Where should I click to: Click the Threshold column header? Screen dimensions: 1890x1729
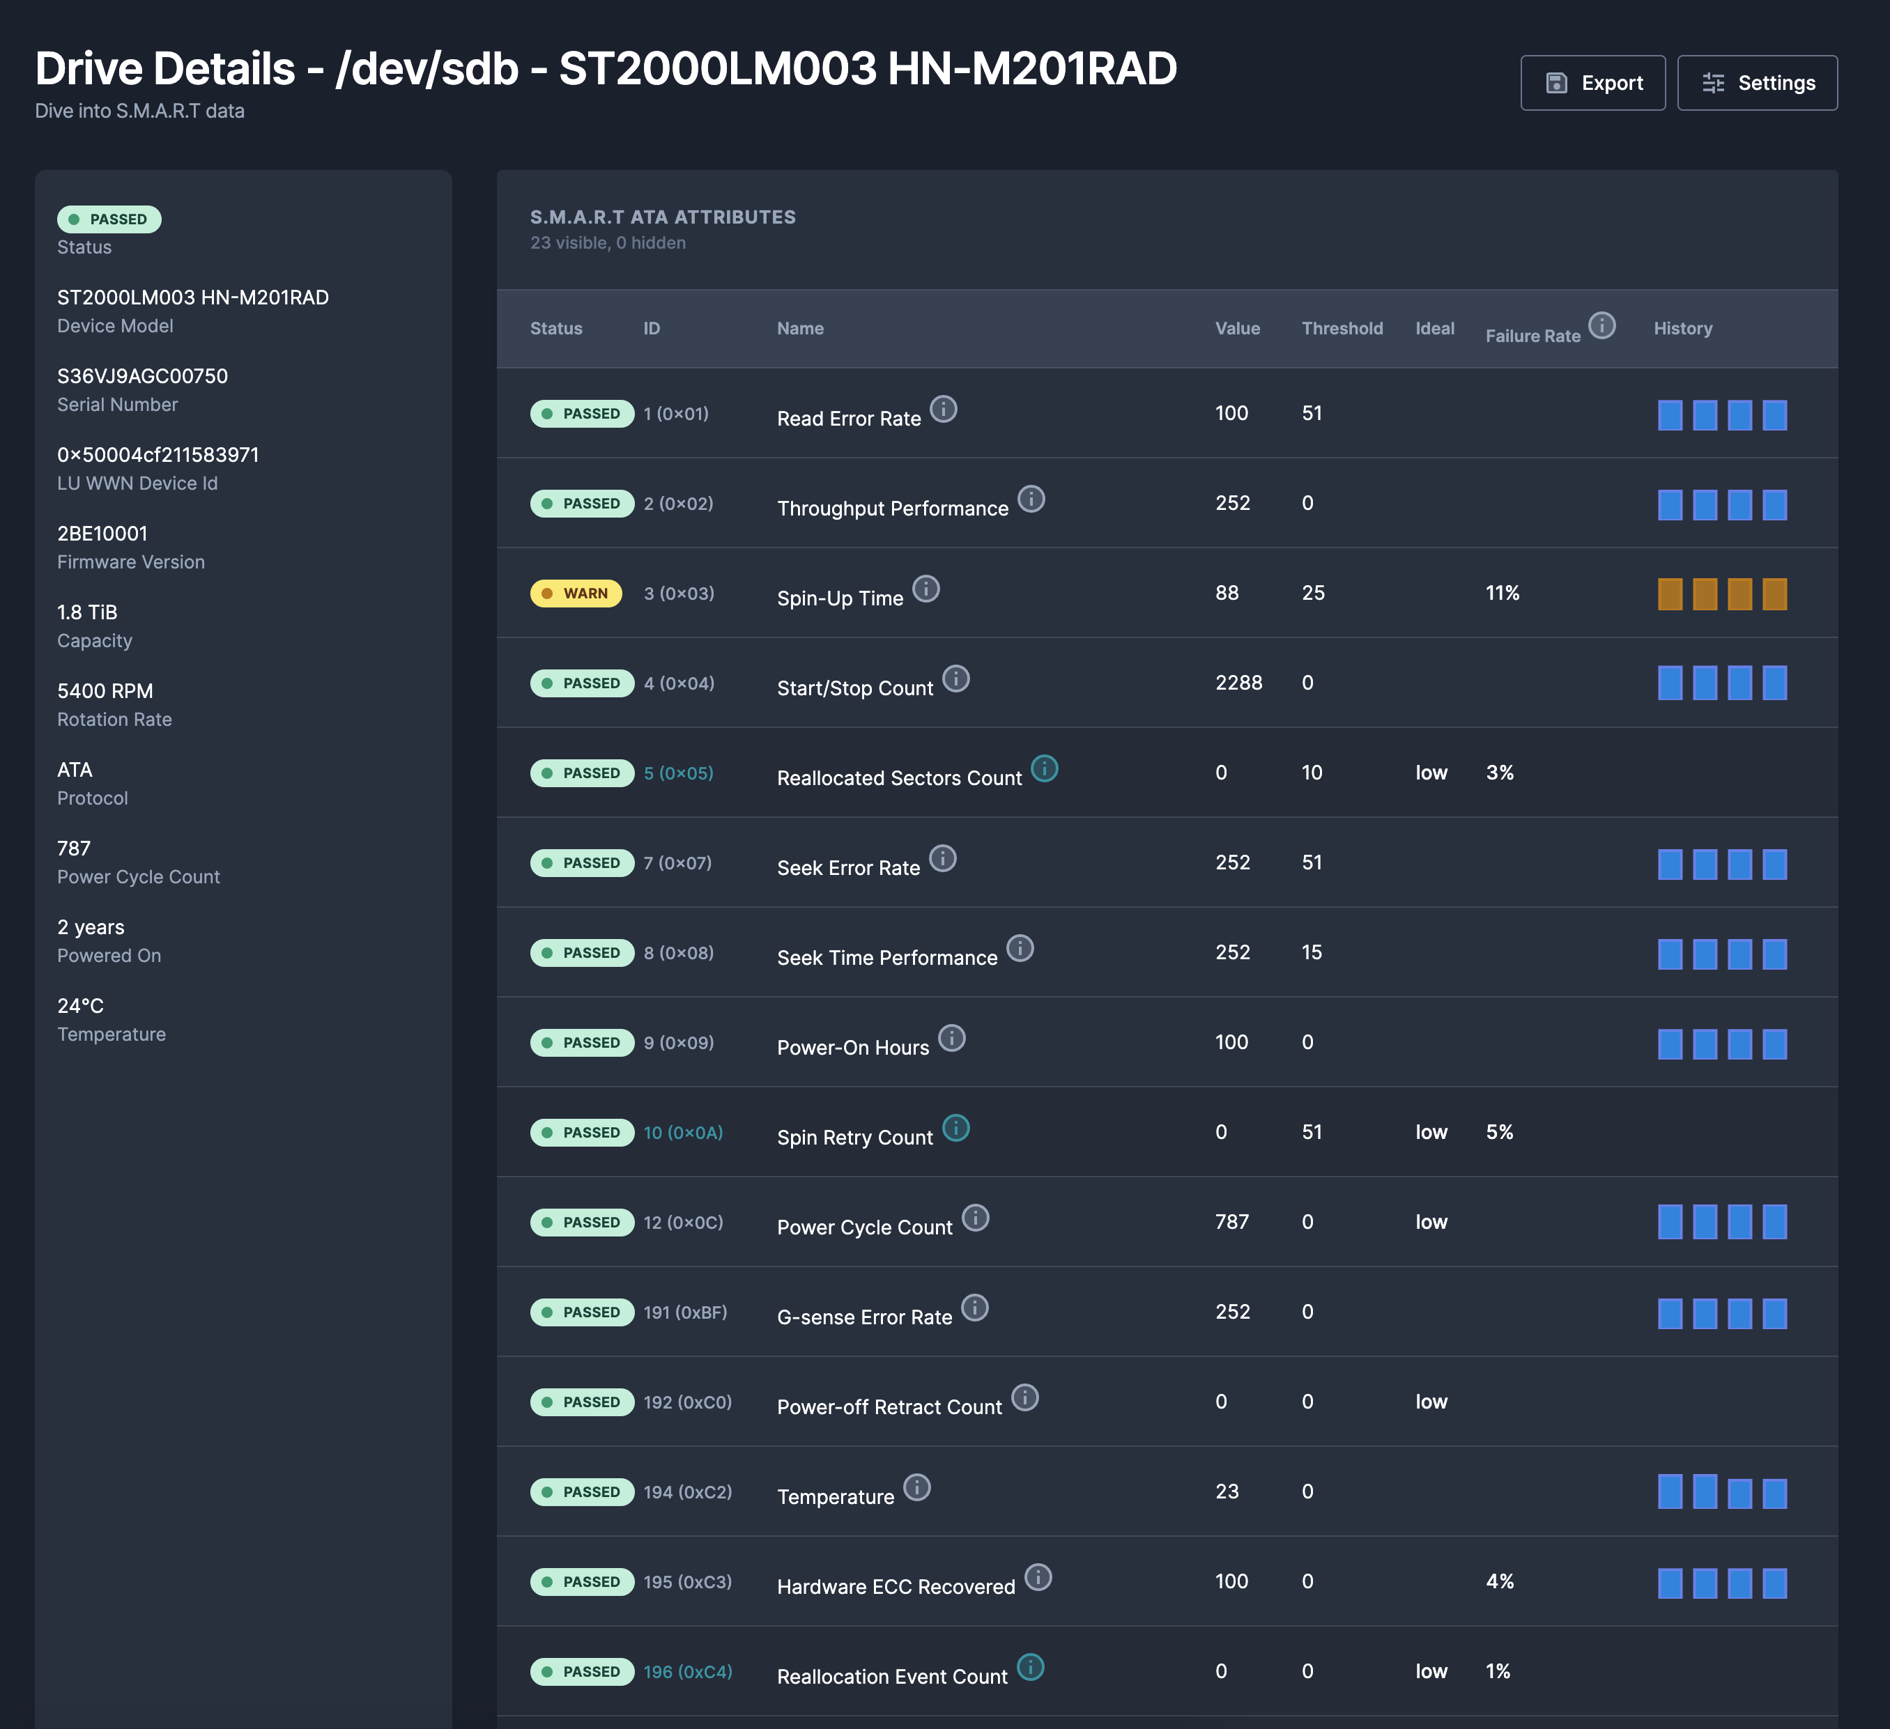[1342, 328]
